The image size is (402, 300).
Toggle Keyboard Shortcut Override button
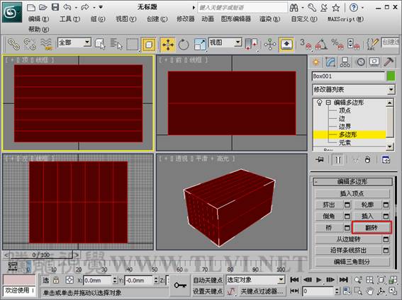point(286,45)
